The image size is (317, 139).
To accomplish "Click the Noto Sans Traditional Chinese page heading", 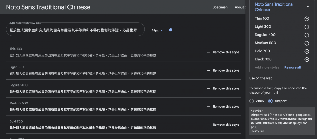I will 48,7.
